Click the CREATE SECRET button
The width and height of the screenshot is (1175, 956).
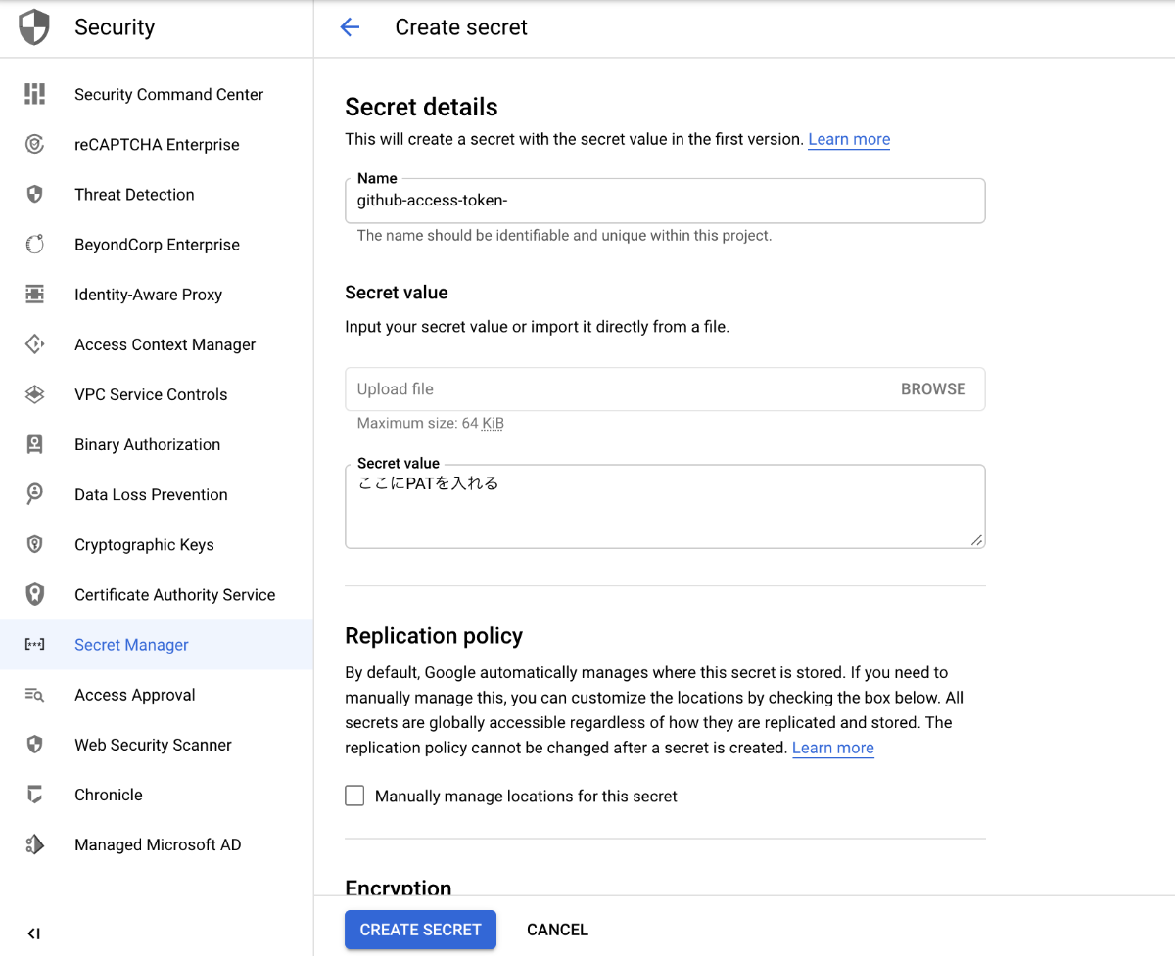[420, 930]
